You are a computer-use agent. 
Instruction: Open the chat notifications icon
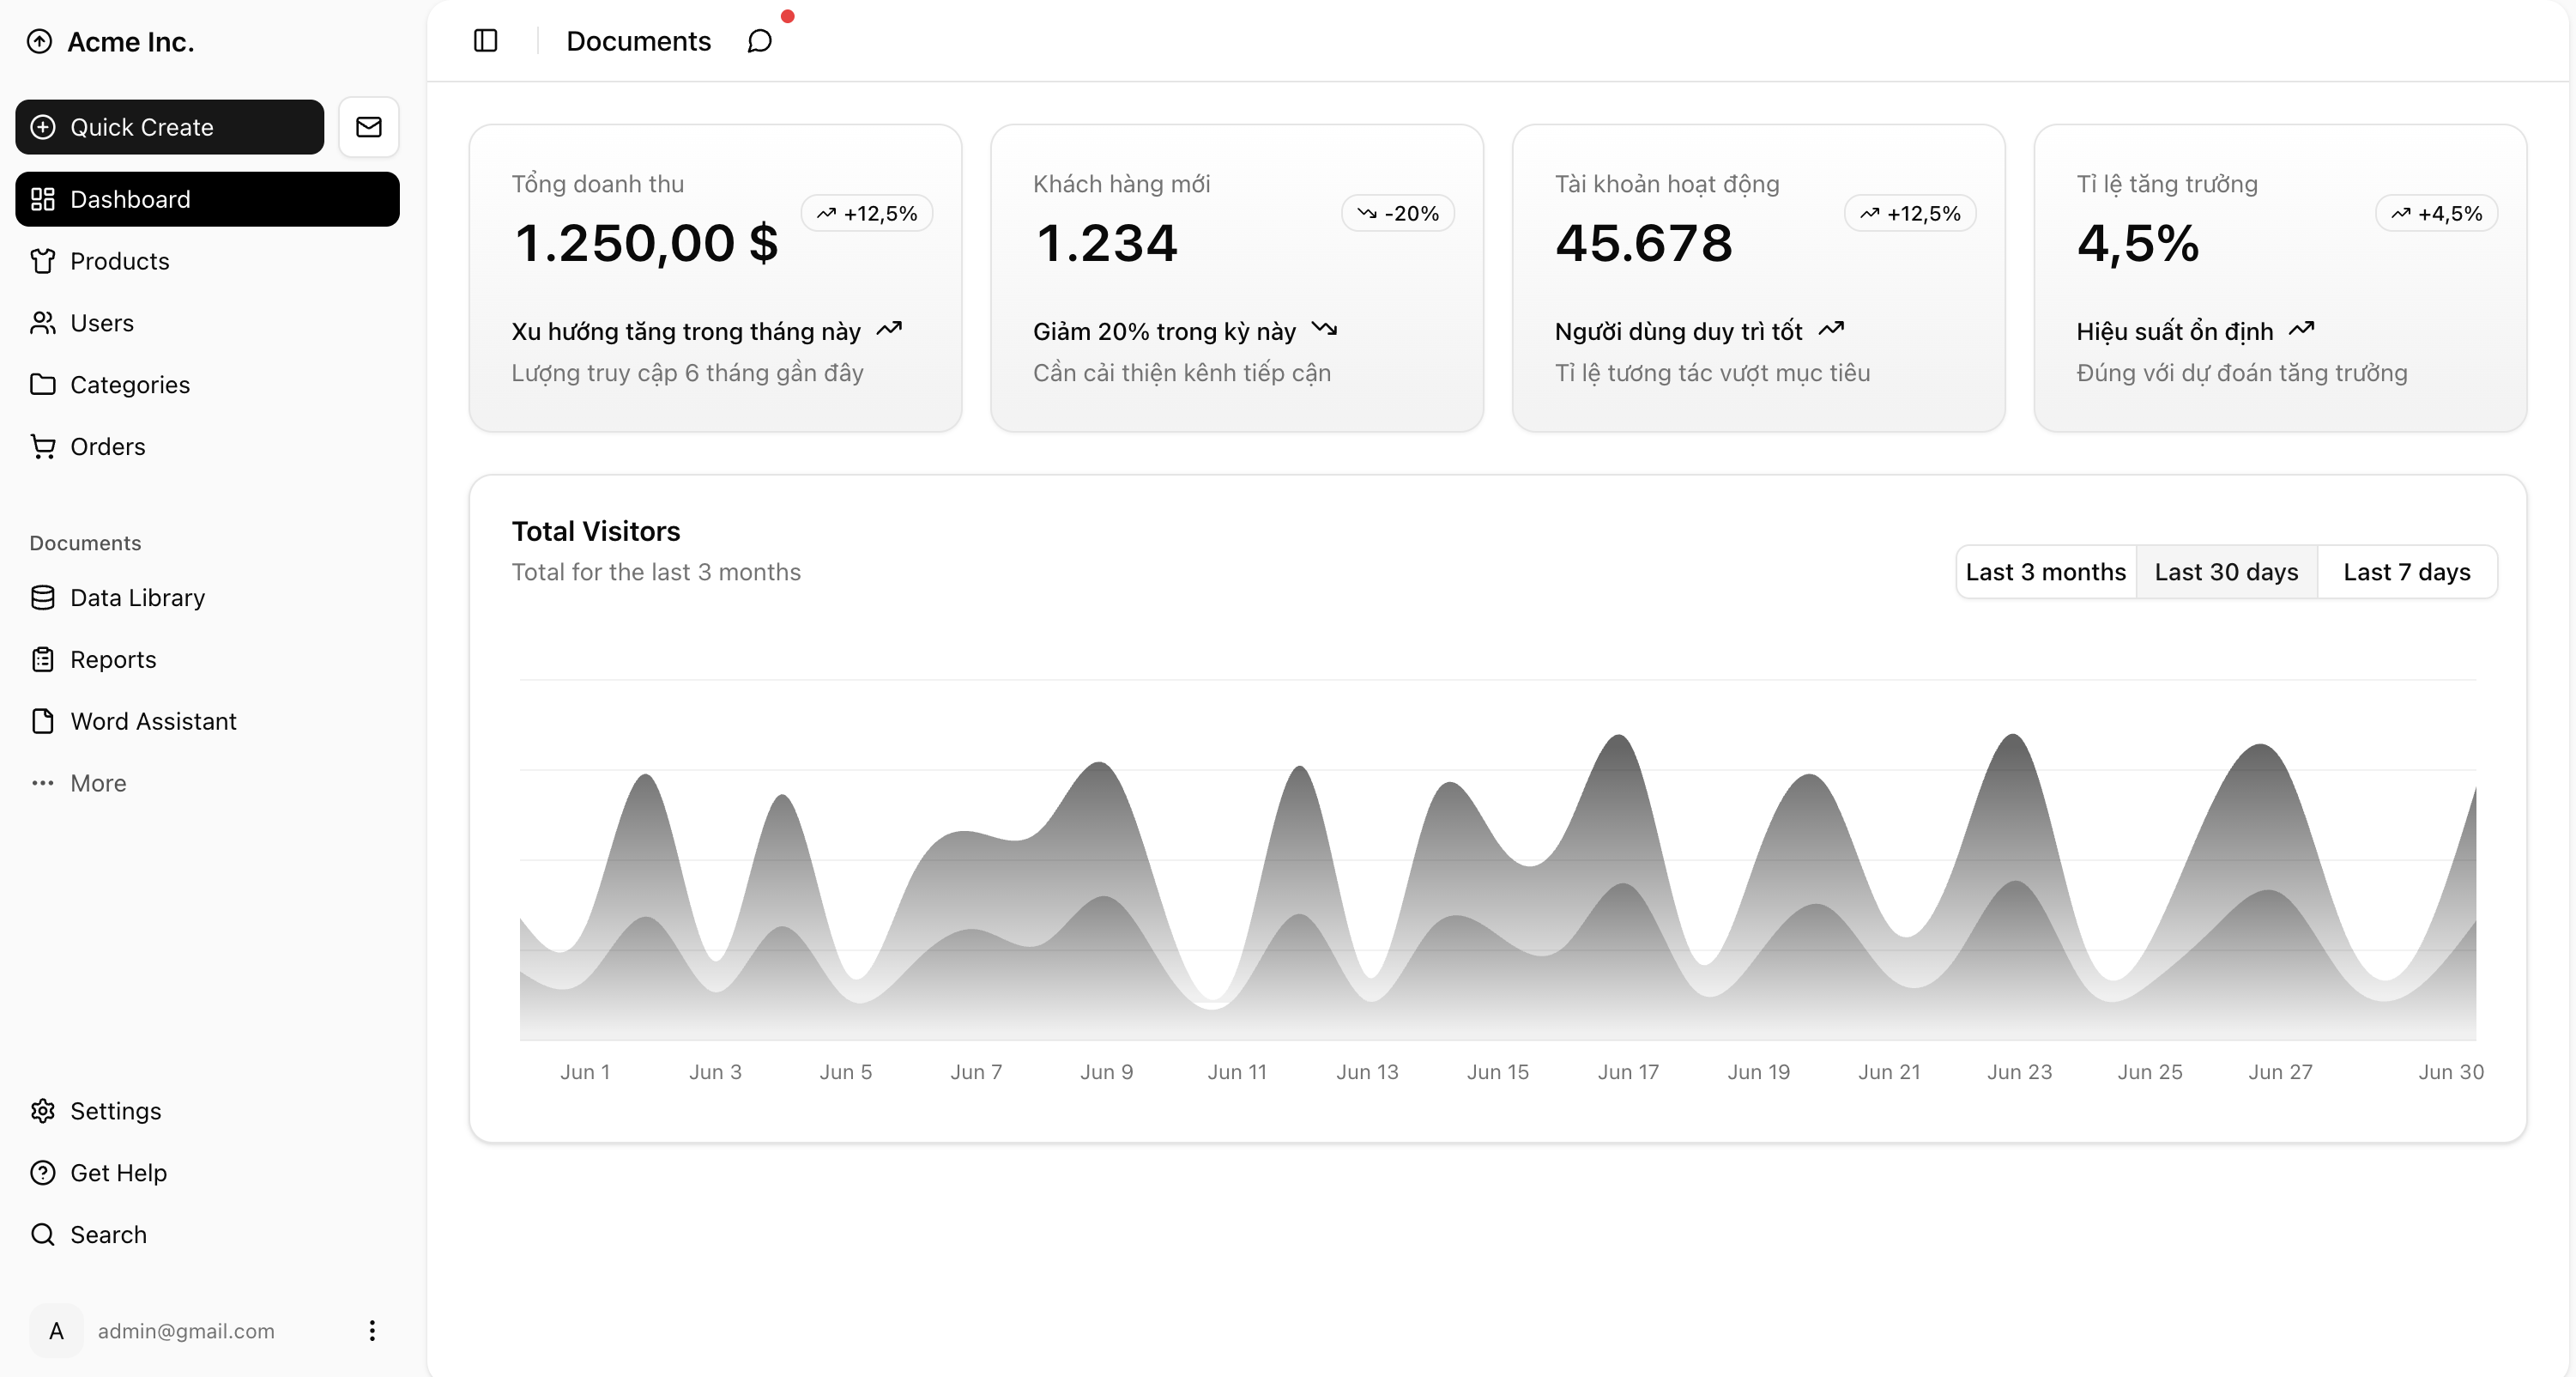coord(760,41)
